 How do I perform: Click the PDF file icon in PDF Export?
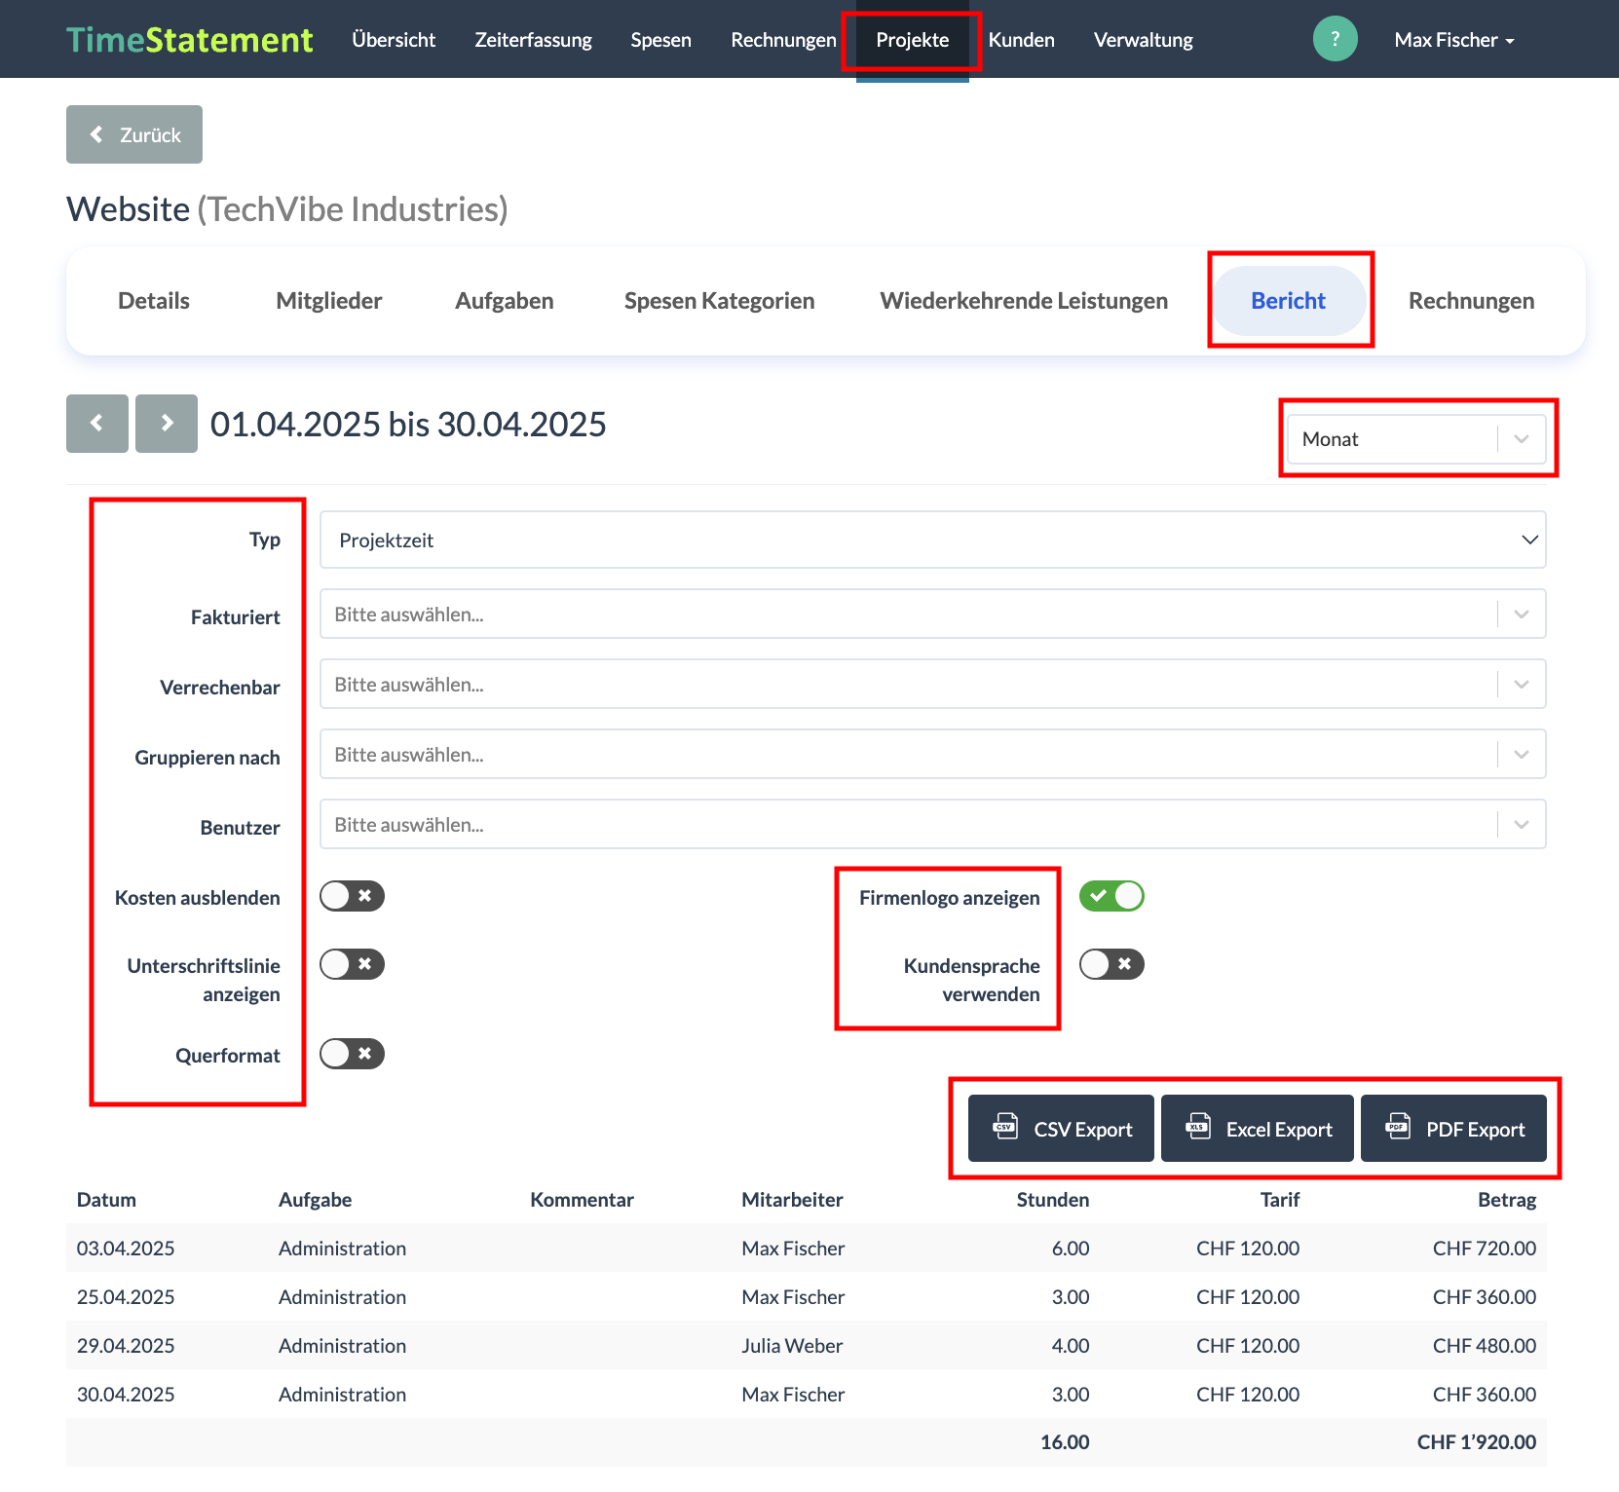coord(1398,1128)
